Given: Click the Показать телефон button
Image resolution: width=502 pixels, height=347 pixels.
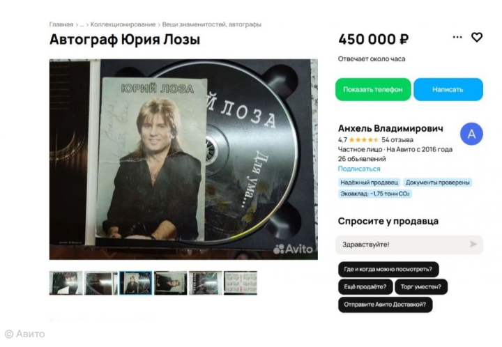Looking at the screenshot, I should click(373, 90).
